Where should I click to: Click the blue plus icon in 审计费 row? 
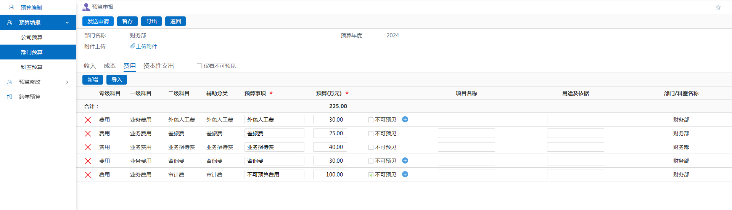point(405,174)
